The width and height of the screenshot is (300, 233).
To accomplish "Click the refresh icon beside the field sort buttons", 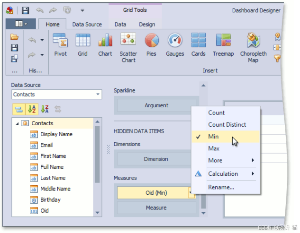I will [x=58, y=109].
